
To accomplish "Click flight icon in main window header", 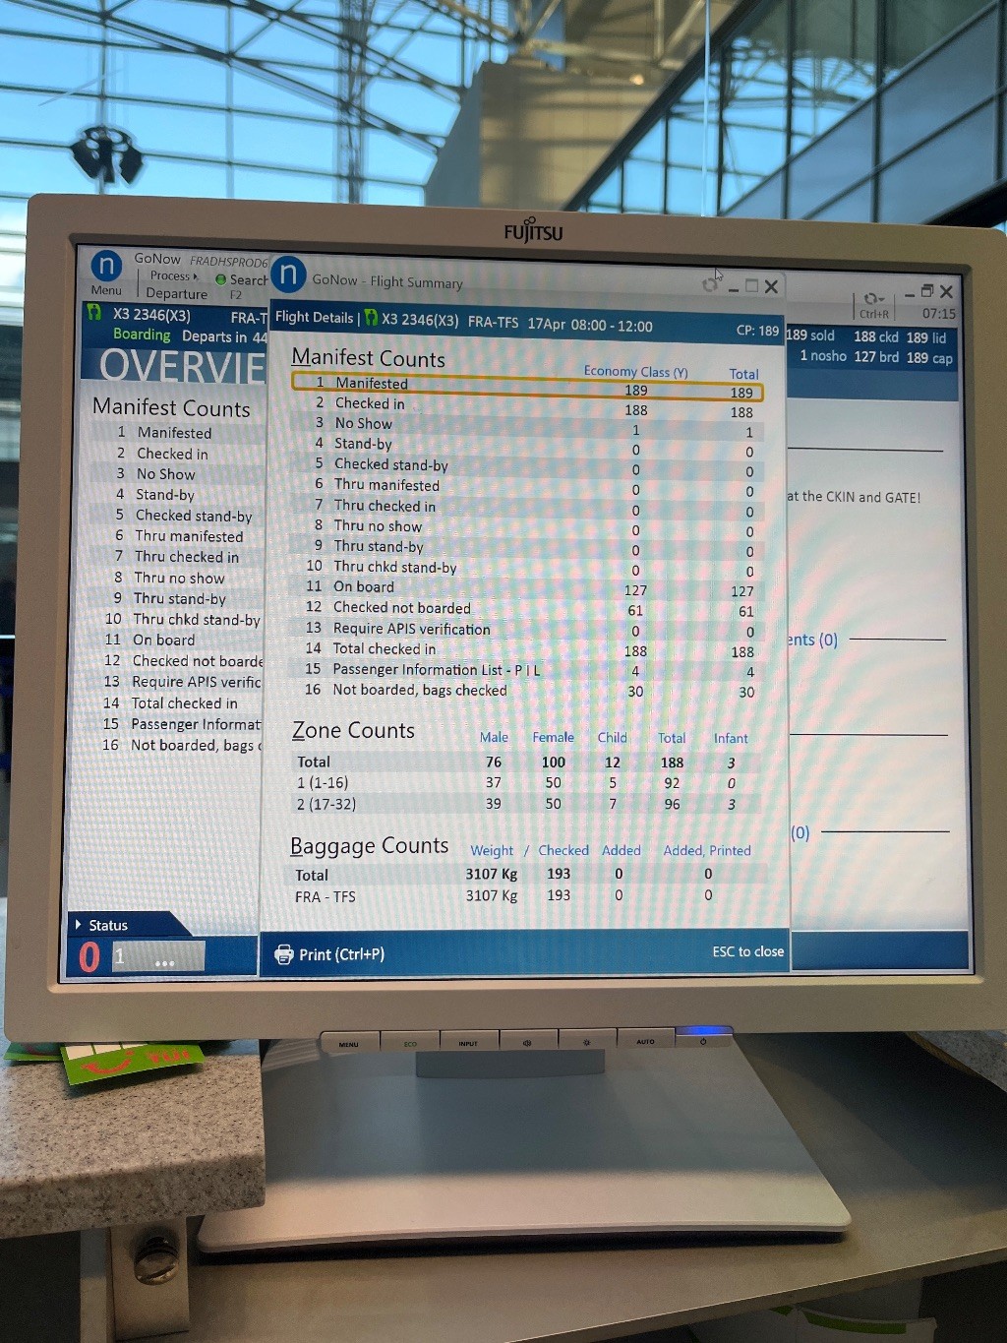I will (95, 313).
